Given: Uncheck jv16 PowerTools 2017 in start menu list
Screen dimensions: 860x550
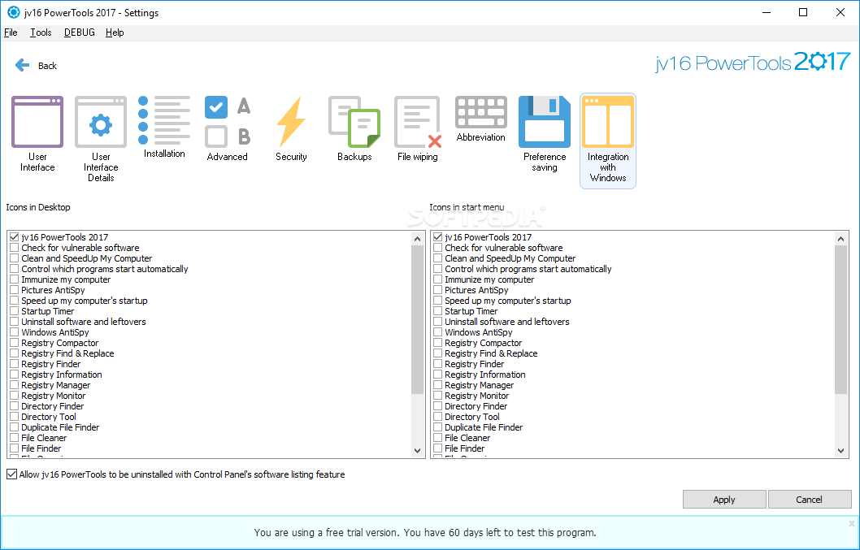Looking at the screenshot, I should pos(437,237).
